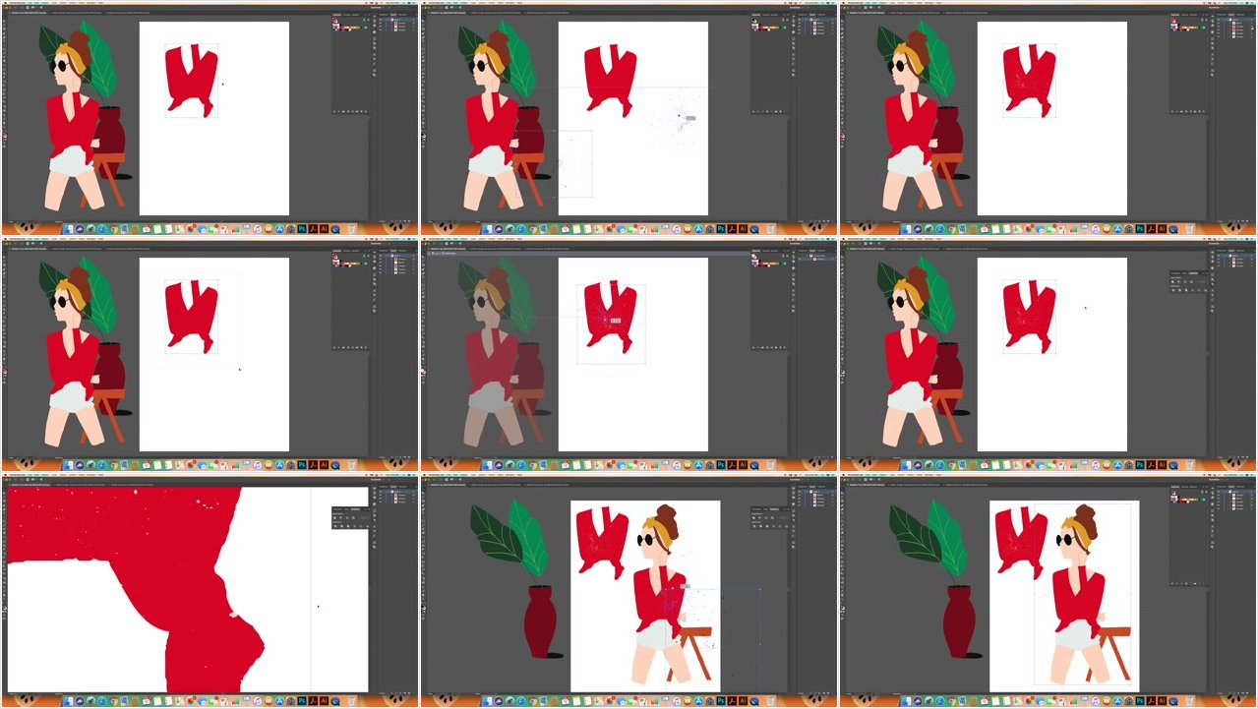Click Illustrator dock icon in the top-left frame

(325, 229)
